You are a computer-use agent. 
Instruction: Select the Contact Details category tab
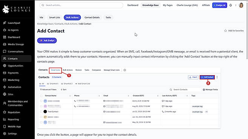pos(92,17)
